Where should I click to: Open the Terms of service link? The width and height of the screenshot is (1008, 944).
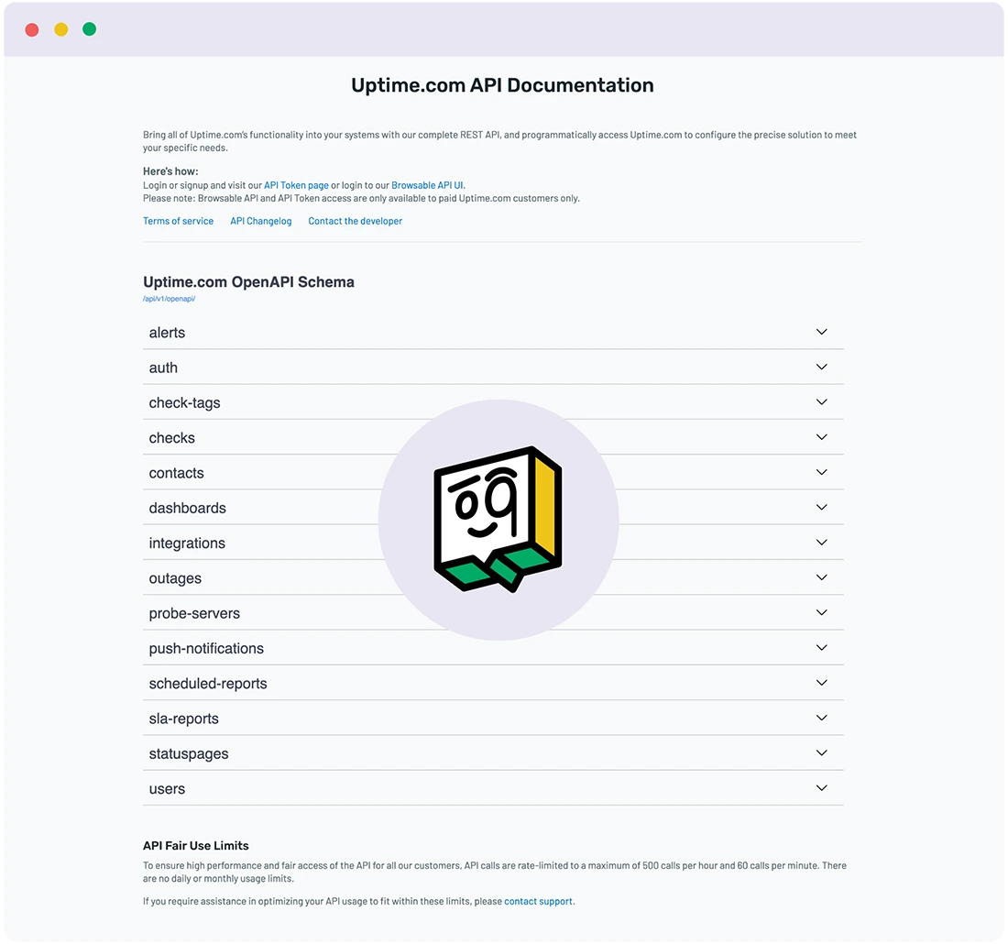(x=178, y=221)
